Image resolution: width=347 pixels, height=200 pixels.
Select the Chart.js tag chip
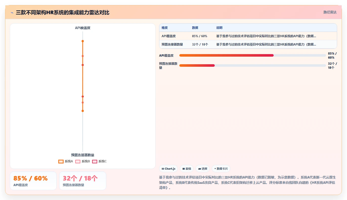(168, 169)
